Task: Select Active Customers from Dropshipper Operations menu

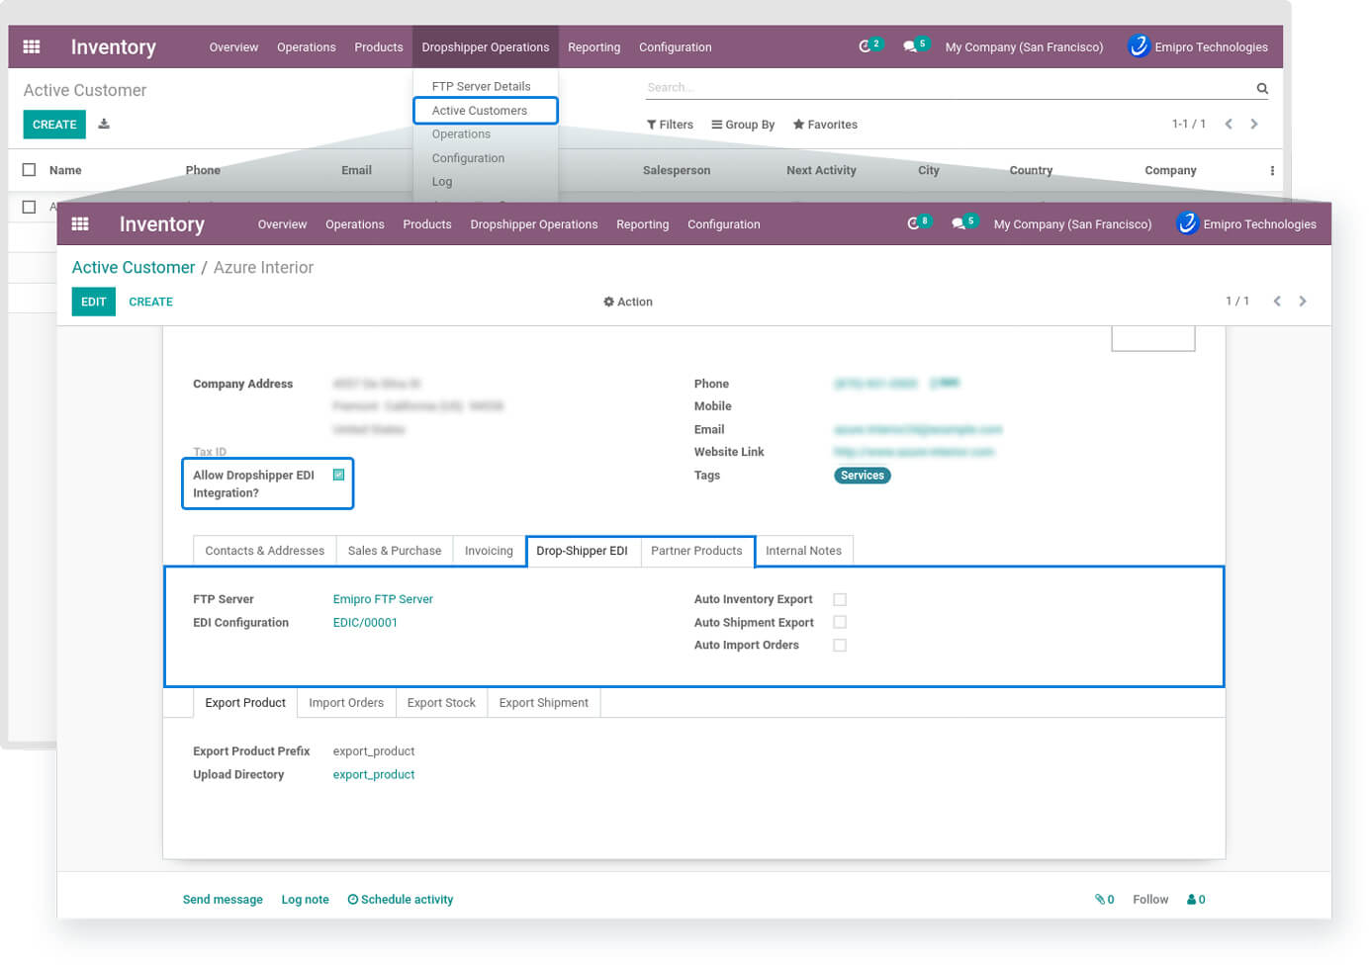Action: point(480,111)
